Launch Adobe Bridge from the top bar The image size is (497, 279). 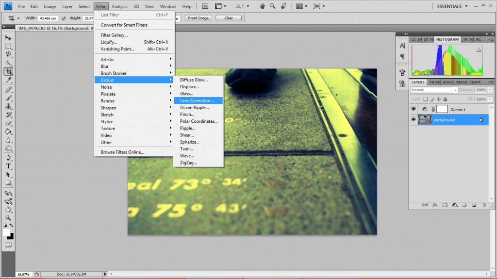[205, 6]
